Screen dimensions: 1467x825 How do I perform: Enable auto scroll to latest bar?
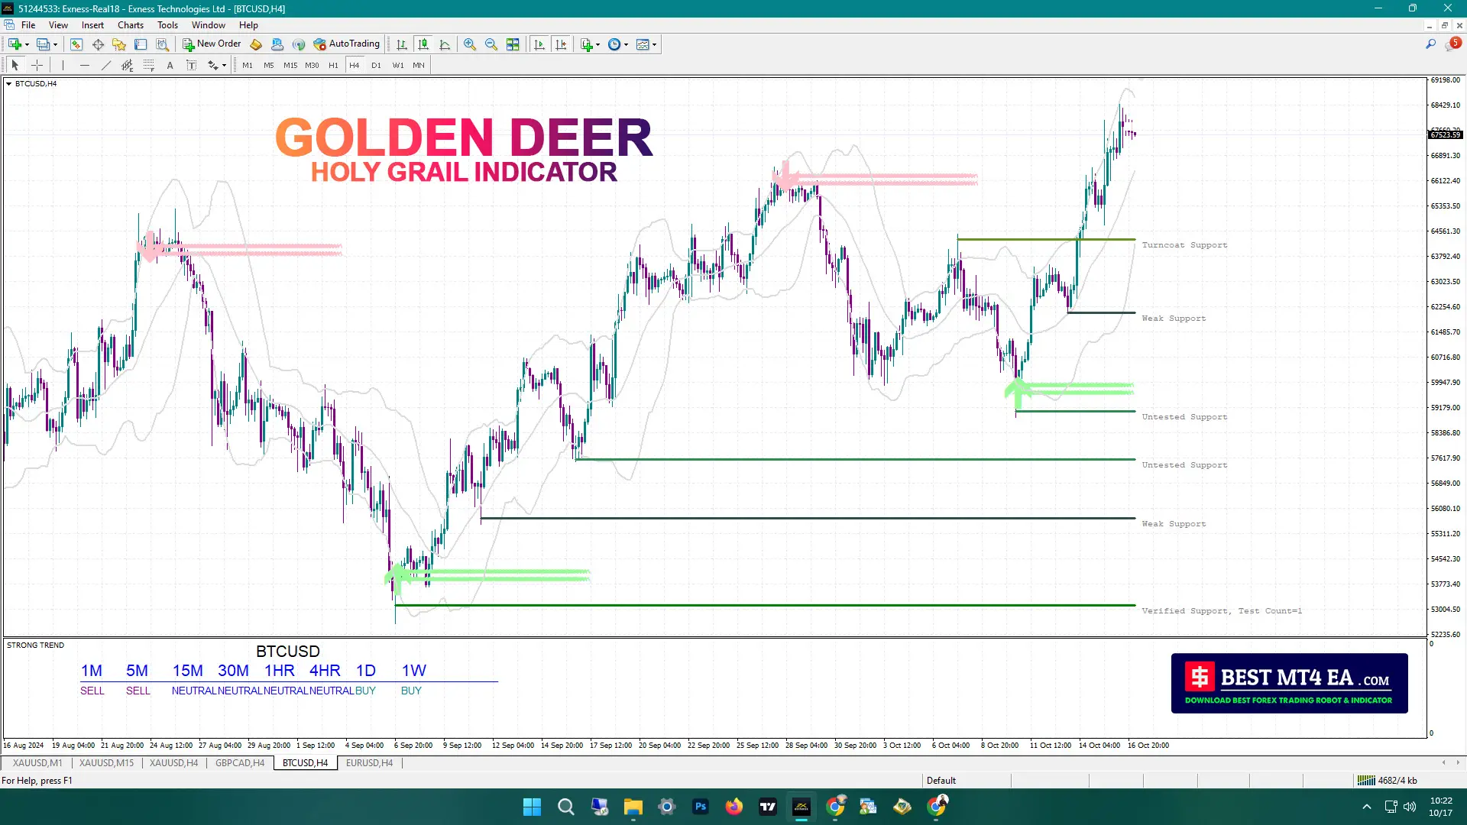pyautogui.click(x=539, y=44)
